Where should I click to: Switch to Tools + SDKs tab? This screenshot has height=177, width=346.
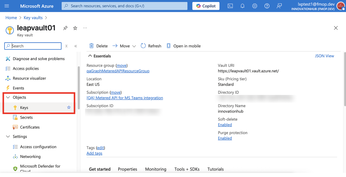[187, 169]
